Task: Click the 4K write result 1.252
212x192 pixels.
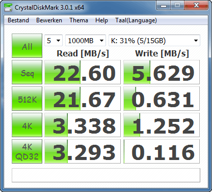Action: click(162, 125)
